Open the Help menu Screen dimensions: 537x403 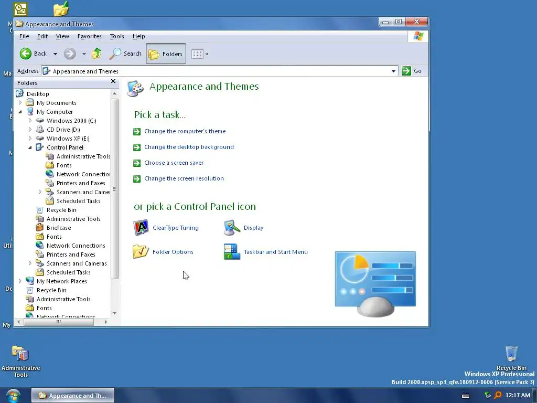[x=138, y=36]
